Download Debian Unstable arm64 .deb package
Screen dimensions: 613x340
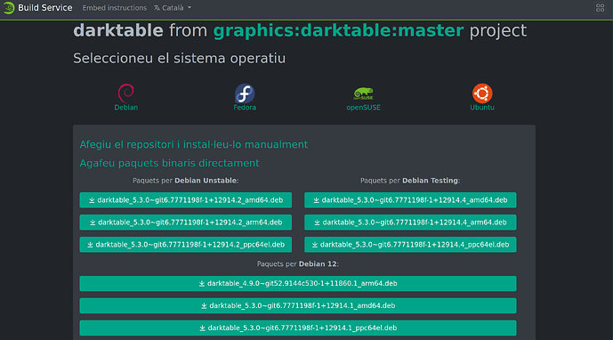click(x=186, y=223)
